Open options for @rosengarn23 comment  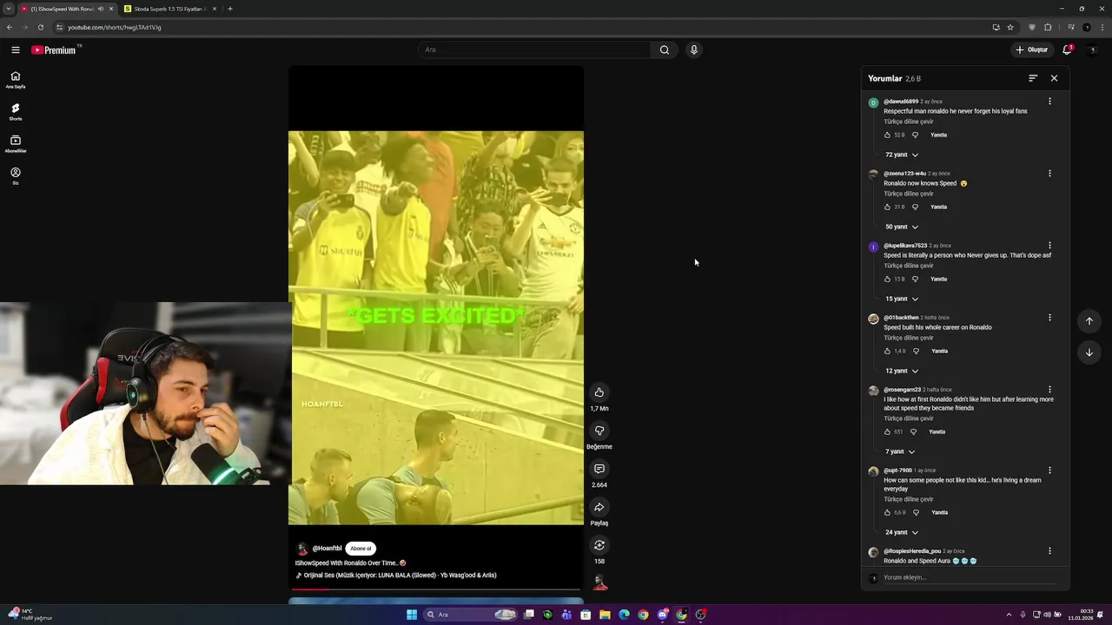coord(1049,390)
